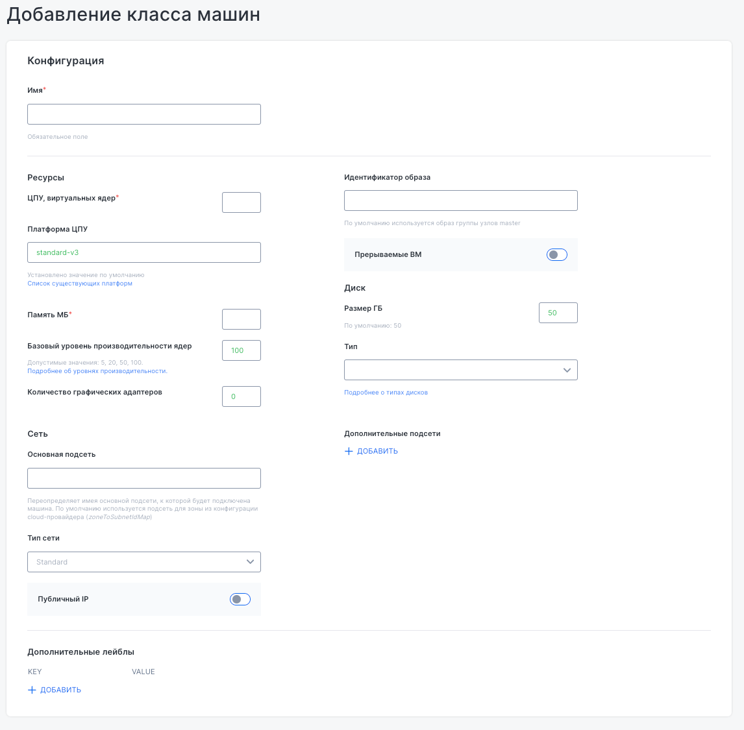Click the Базовый уровень производительности ядер field
Screen dimensions: 744x730
241,350
